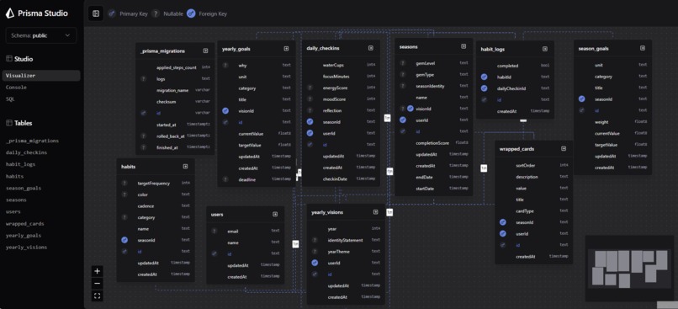Click seasonId foreign key icon in daily_checkins
678x309 pixels.
point(310,122)
